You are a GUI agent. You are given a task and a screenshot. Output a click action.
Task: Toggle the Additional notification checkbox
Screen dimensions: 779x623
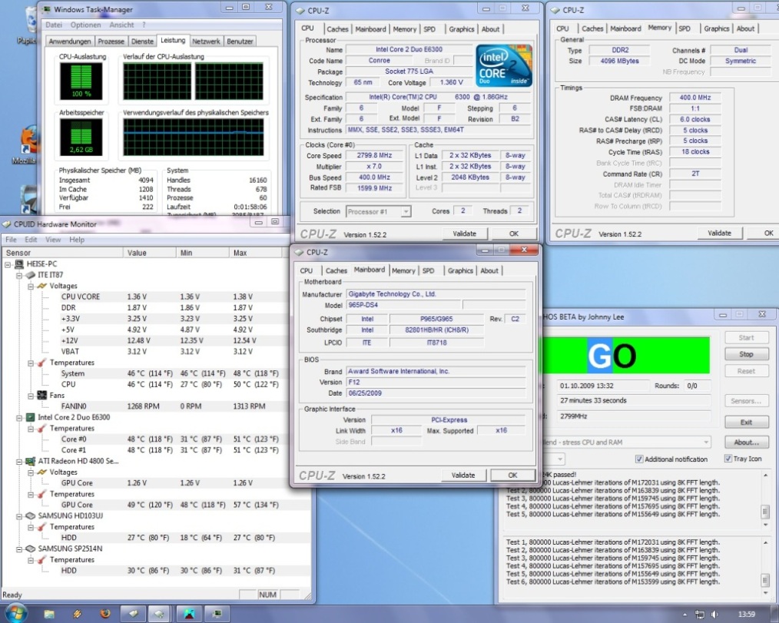point(639,459)
